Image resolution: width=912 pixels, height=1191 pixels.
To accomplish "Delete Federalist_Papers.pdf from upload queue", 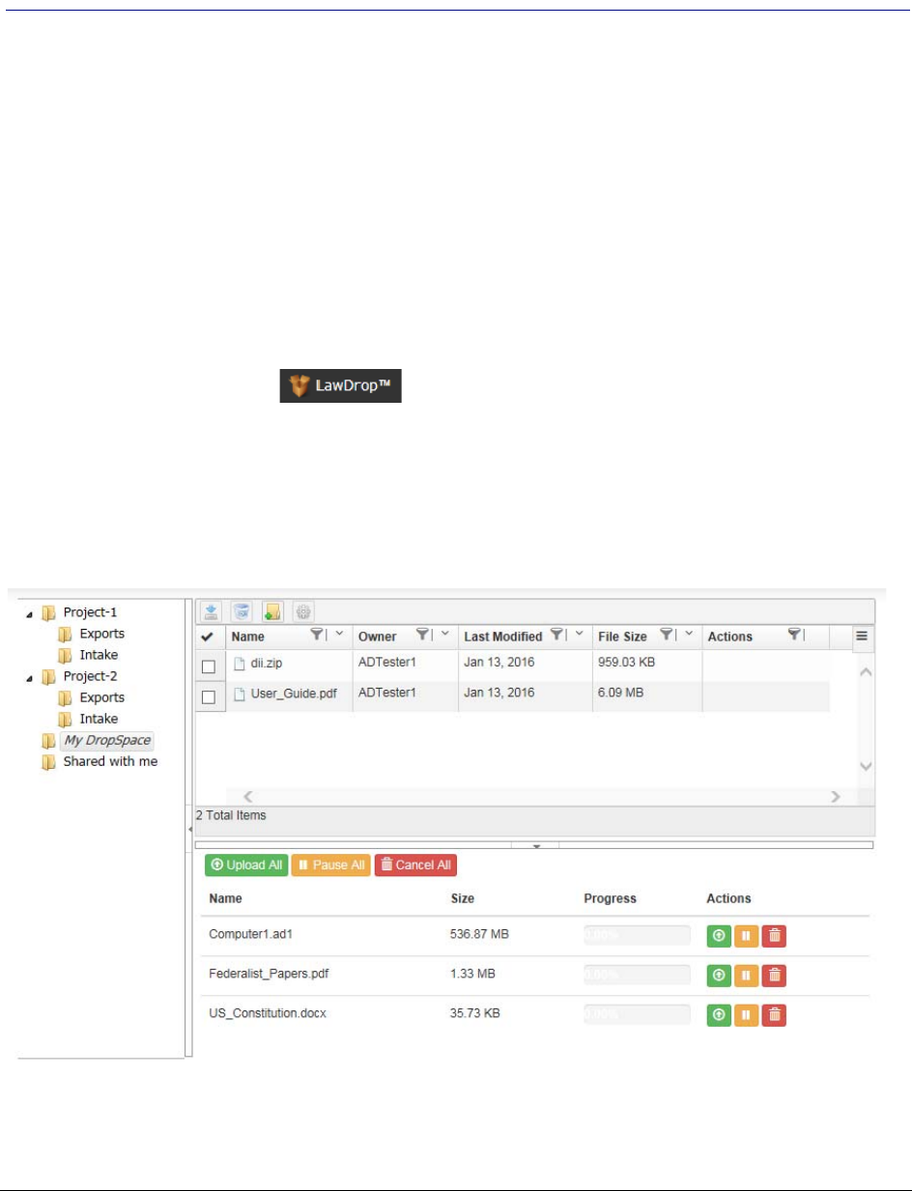I will tap(774, 976).
